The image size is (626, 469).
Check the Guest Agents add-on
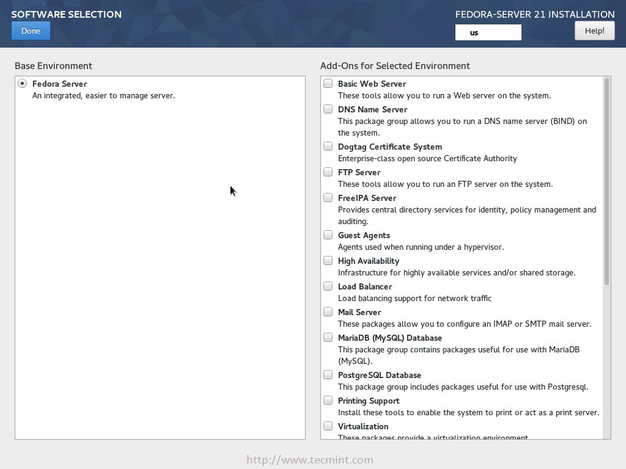click(x=328, y=235)
